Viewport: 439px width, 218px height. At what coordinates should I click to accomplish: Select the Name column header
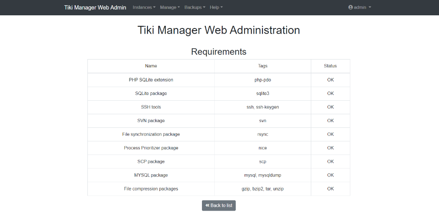(x=151, y=66)
